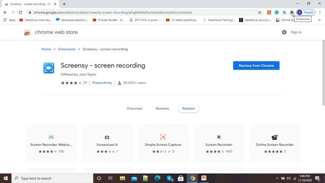Go to the Extensions breadcrumb
Image resolution: width=325 pixels, height=183 pixels.
[x=67, y=49]
